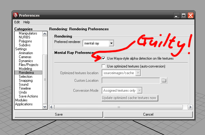Maximize the Preferences window

183,15
